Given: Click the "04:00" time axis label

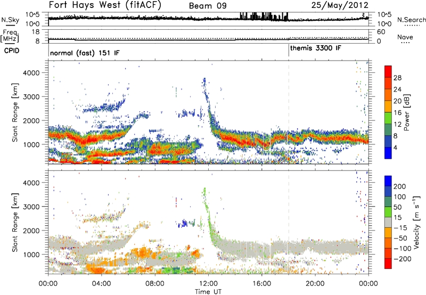Looking at the screenshot, I should click(101, 284).
